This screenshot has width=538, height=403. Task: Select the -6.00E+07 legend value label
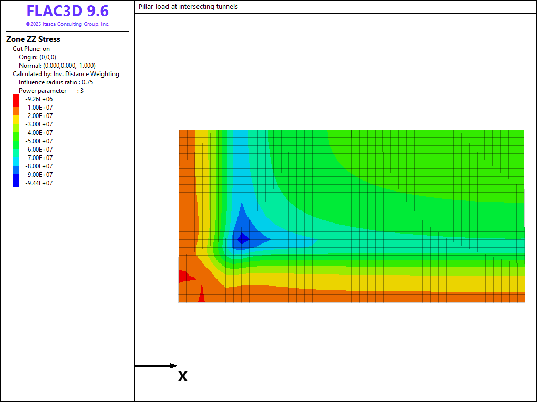click(x=39, y=150)
